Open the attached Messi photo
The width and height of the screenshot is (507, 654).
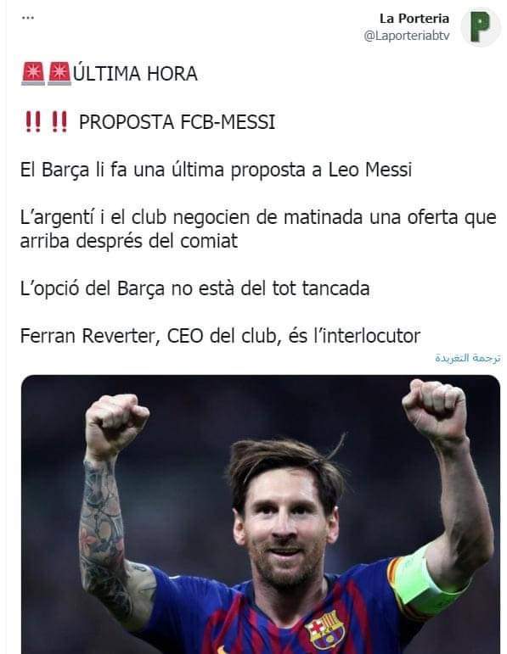[x=261, y=514]
